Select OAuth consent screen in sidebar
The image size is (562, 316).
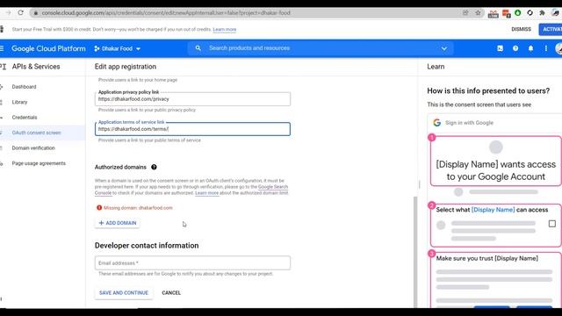[x=36, y=133]
